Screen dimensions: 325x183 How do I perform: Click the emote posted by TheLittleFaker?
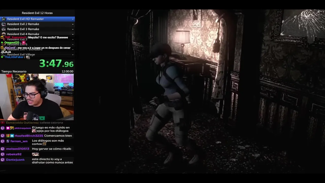pos(28,57)
